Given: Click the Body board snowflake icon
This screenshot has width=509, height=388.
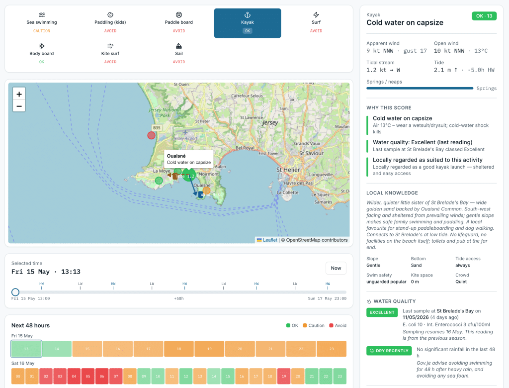Looking at the screenshot, I should pyautogui.click(x=42, y=46).
